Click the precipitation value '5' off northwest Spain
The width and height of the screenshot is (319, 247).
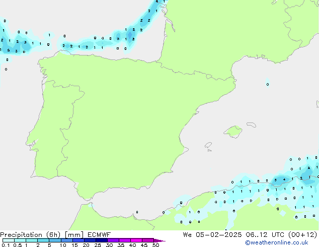click(9, 50)
